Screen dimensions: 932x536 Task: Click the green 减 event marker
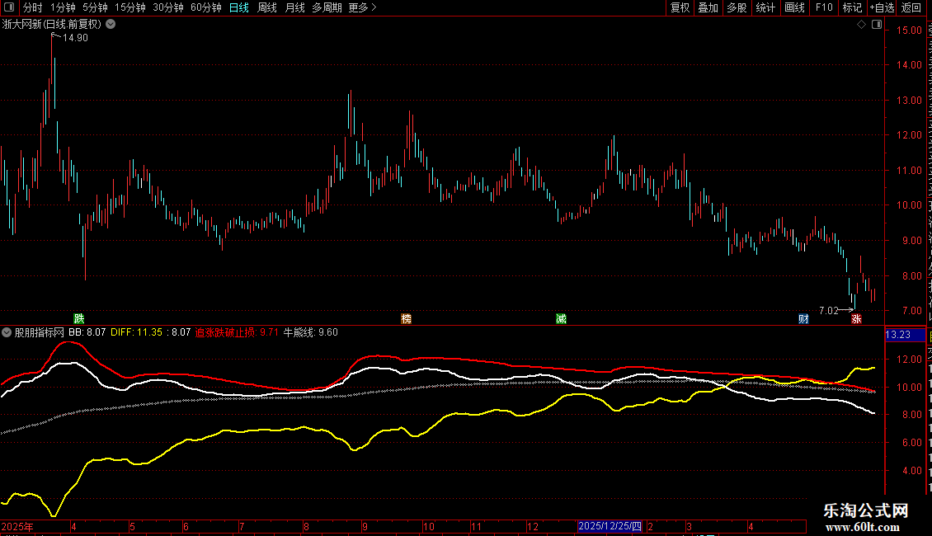click(x=561, y=319)
